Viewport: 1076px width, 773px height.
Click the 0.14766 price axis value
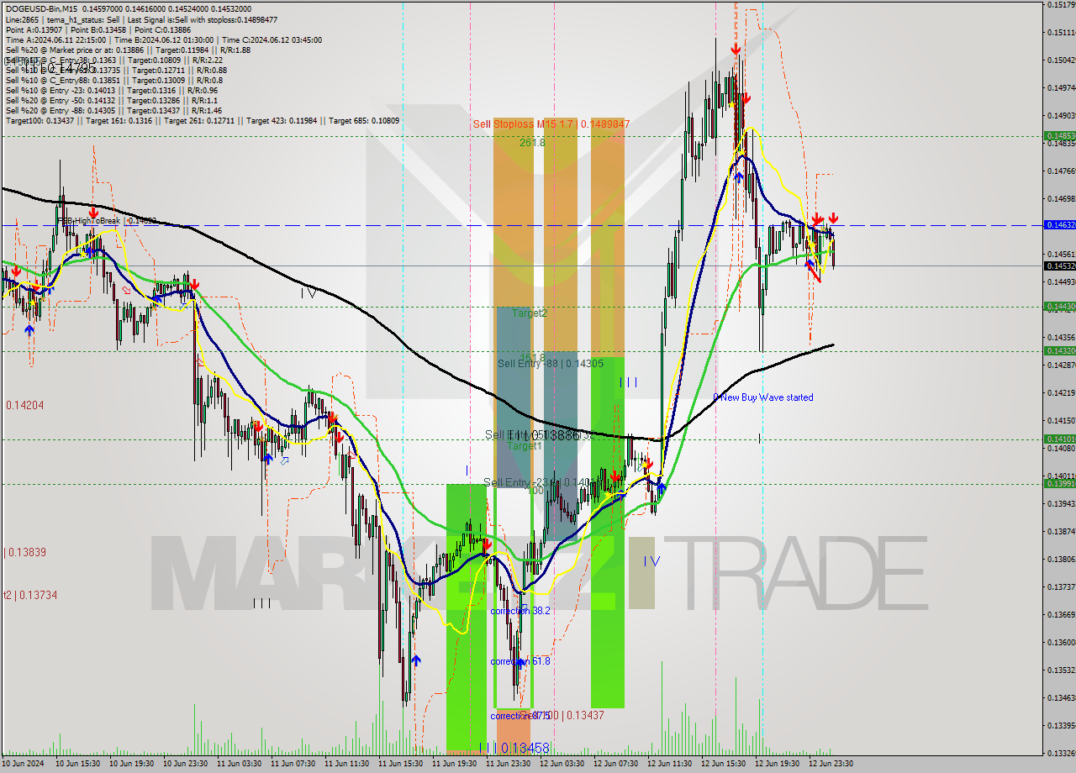pyautogui.click(x=1060, y=171)
